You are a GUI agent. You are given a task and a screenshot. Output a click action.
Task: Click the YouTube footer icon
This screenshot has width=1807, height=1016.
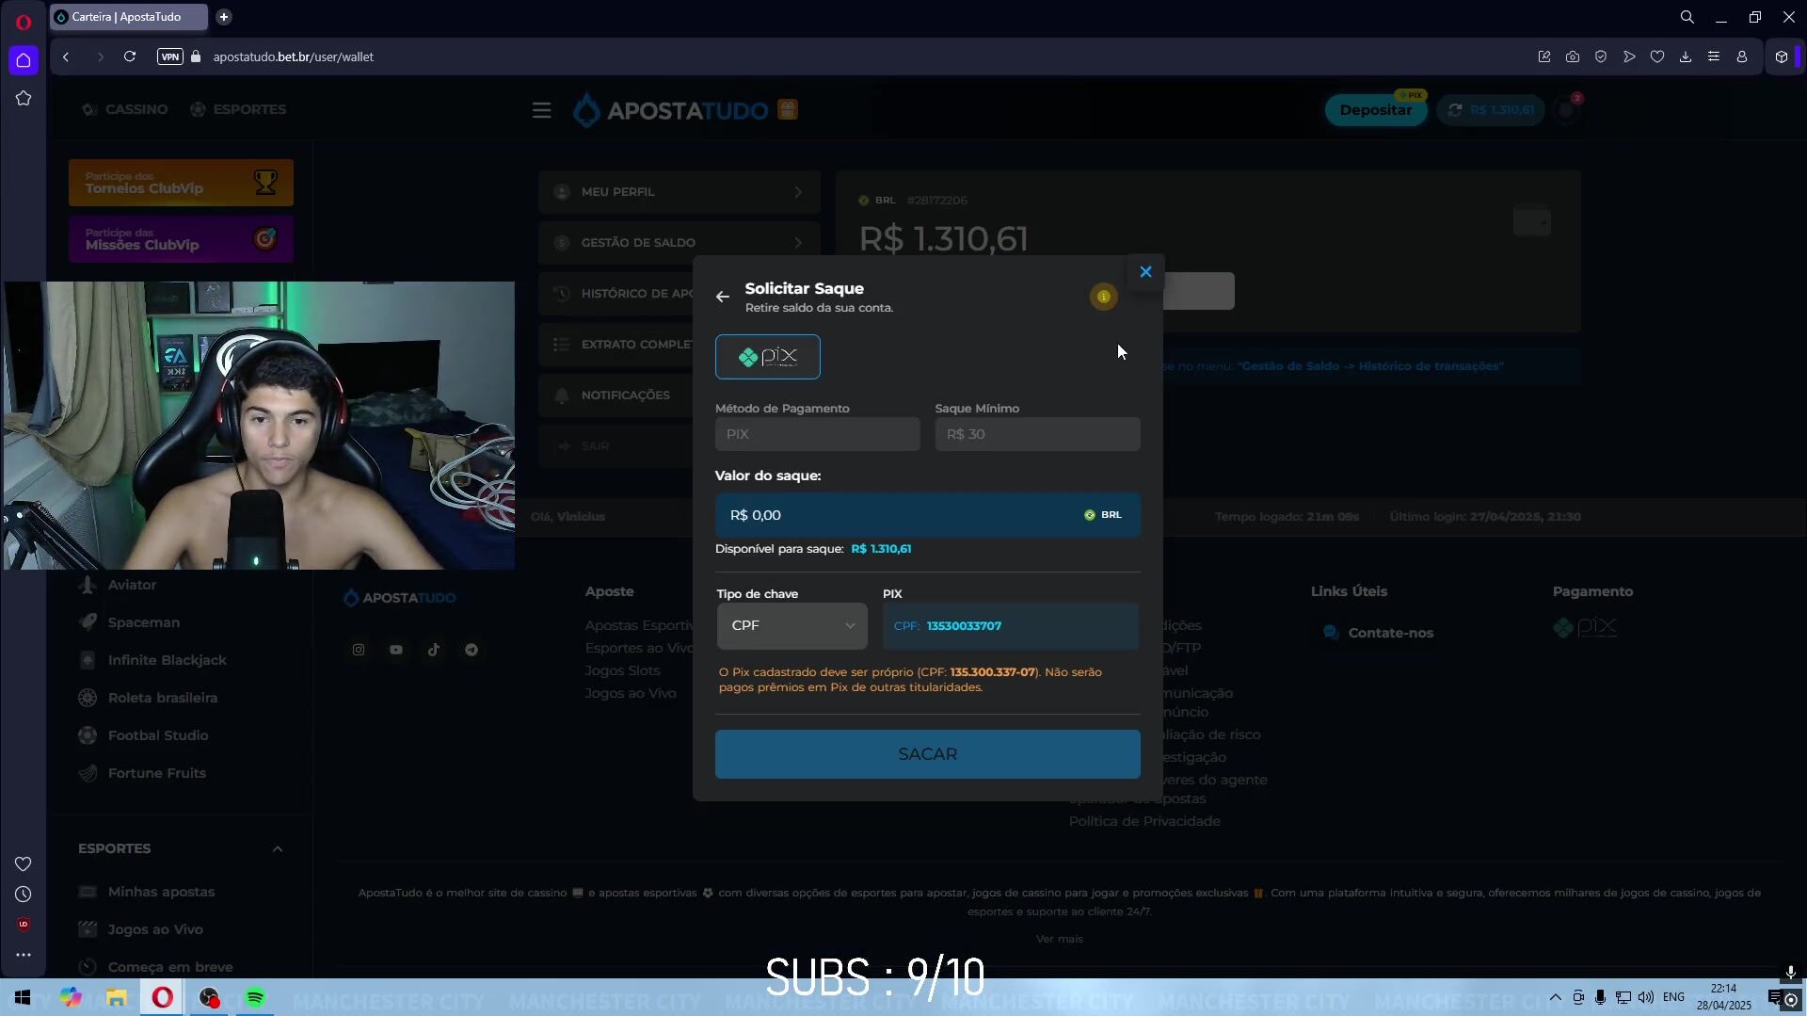tap(396, 650)
